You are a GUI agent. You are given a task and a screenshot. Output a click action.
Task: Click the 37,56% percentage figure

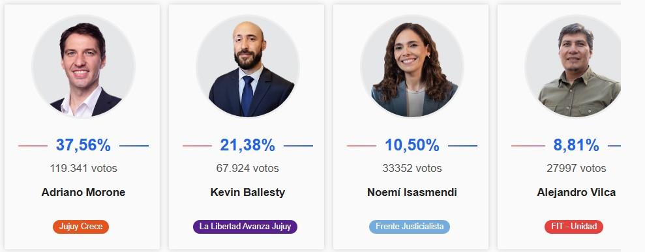83,145
